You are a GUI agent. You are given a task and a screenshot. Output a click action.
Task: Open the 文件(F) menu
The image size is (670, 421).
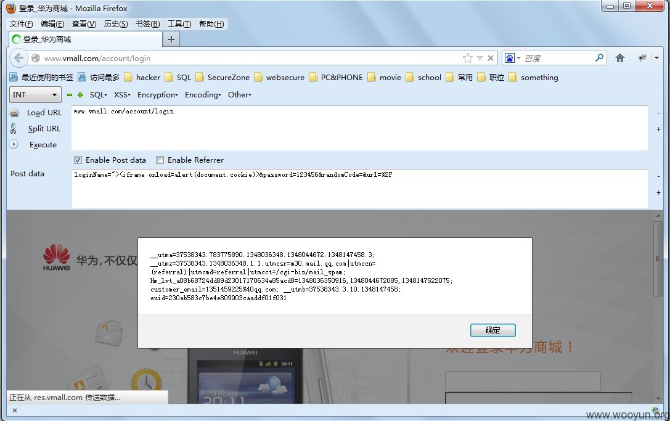click(22, 24)
